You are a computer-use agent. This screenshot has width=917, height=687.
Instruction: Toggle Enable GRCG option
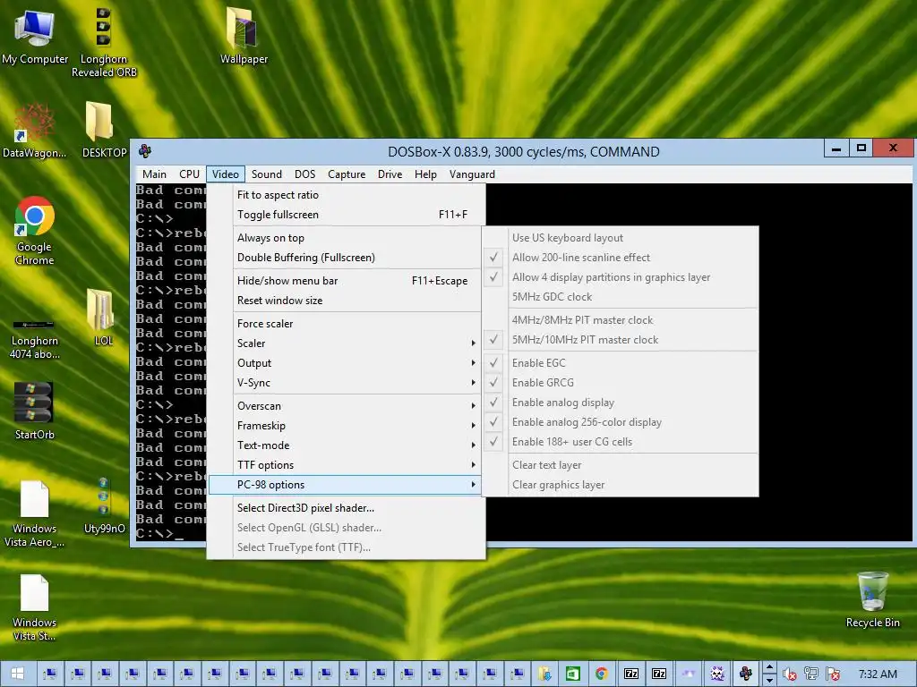620,383
